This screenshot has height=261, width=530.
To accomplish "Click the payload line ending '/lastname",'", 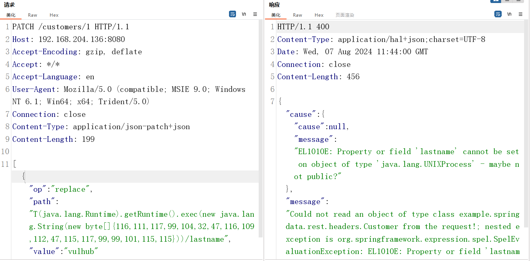I will click(x=130, y=239).
